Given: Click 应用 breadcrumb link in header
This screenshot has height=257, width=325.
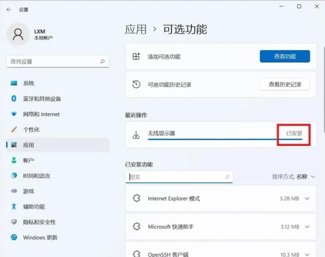Looking at the screenshot, I should click(135, 29).
